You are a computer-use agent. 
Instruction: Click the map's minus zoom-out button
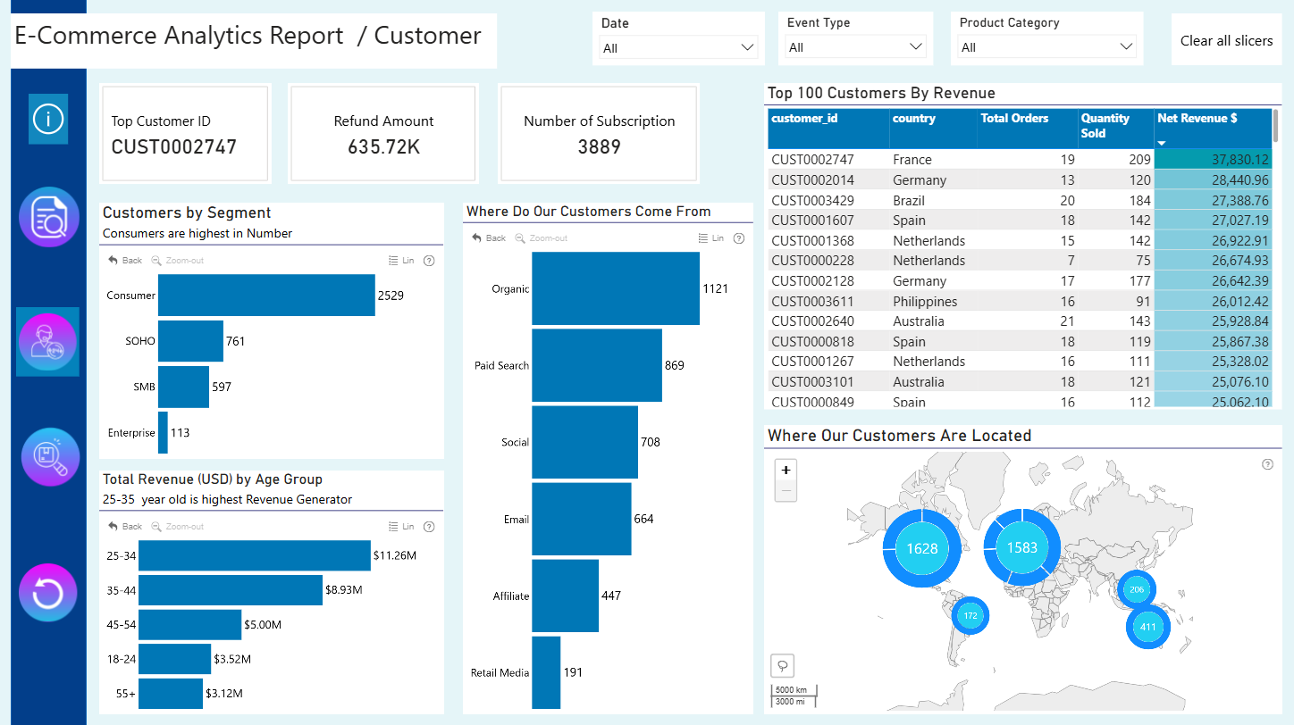coord(786,490)
